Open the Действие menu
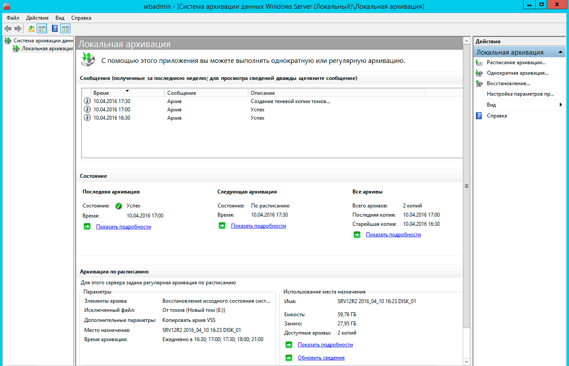Image resolution: width=569 pixels, height=366 pixels. click(37, 18)
